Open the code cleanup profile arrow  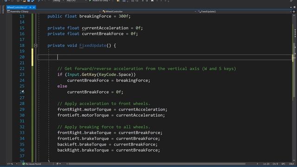click(x=60, y=164)
